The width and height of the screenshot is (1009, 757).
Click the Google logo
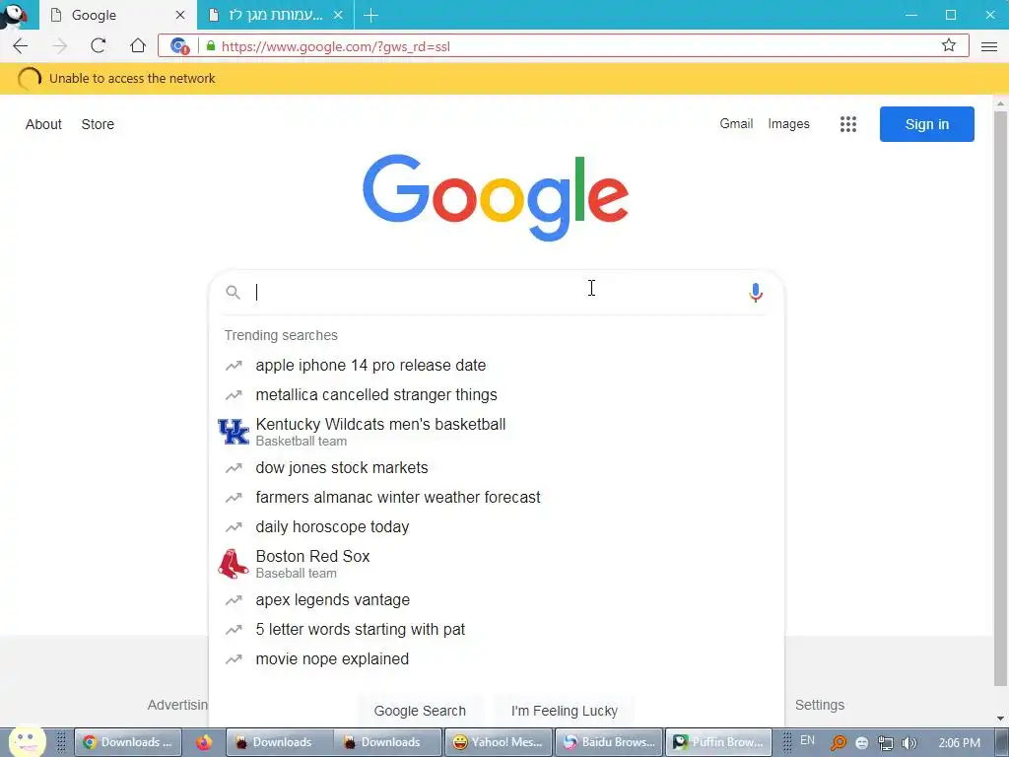coord(496,197)
